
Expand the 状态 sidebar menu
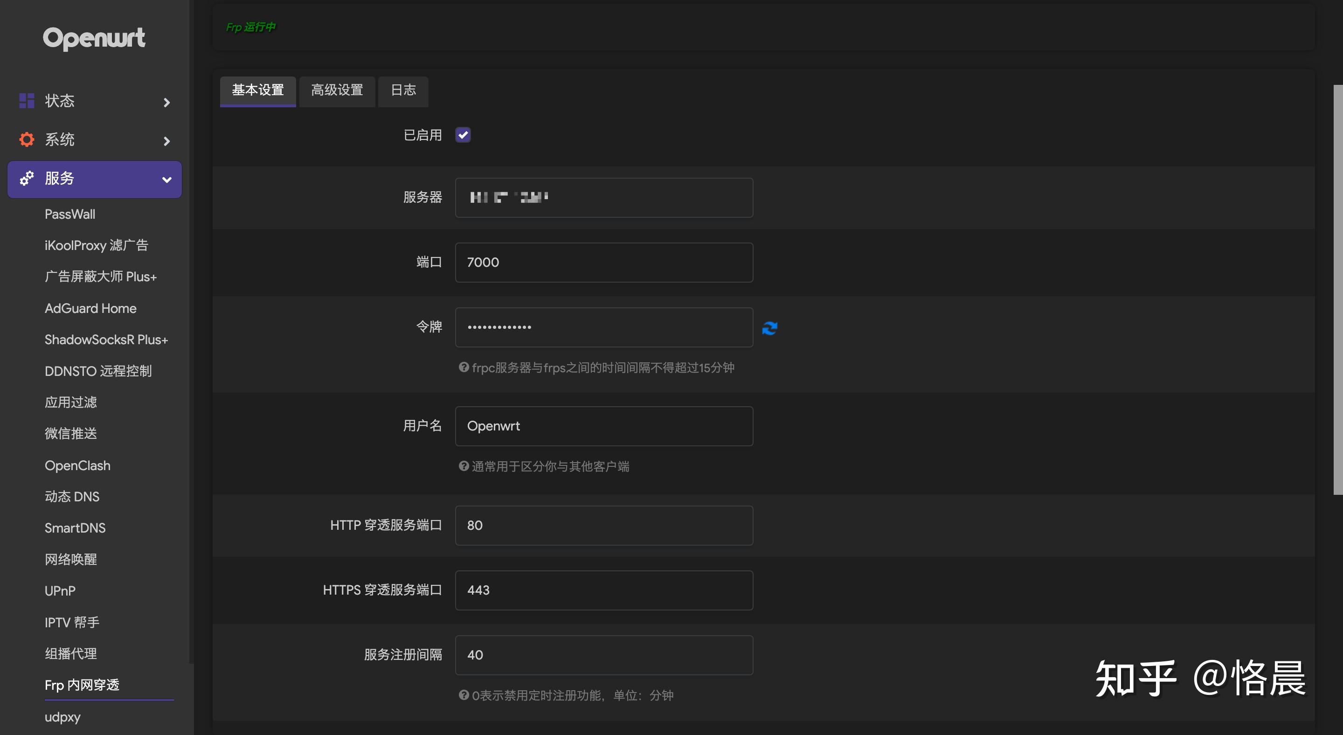(166, 102)
